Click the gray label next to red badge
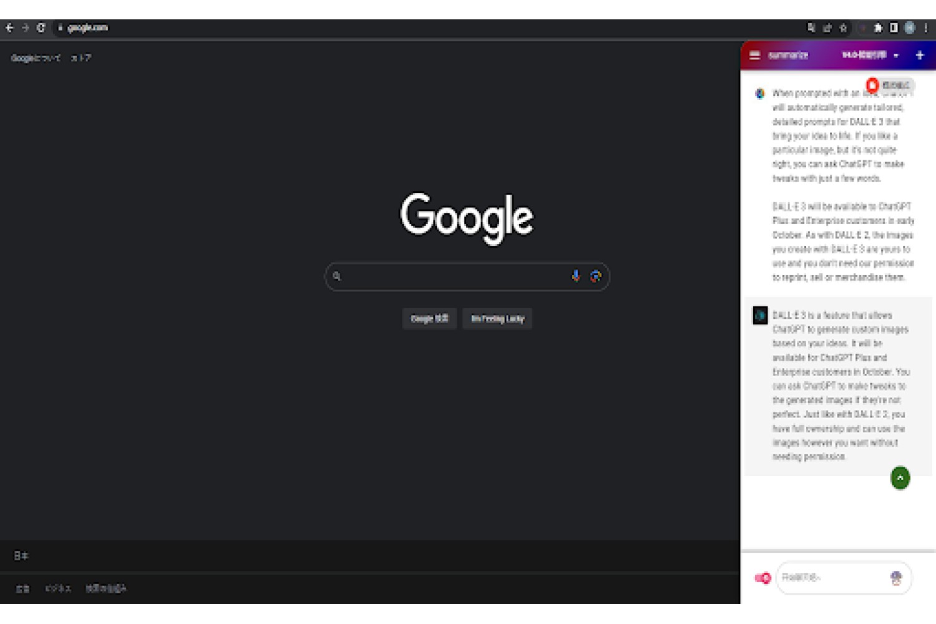 tap(897, 85)
